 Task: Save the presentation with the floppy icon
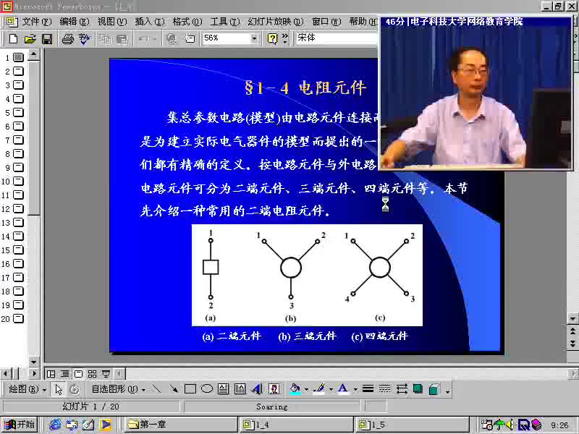pyautogui.click(x=47, y=39)
